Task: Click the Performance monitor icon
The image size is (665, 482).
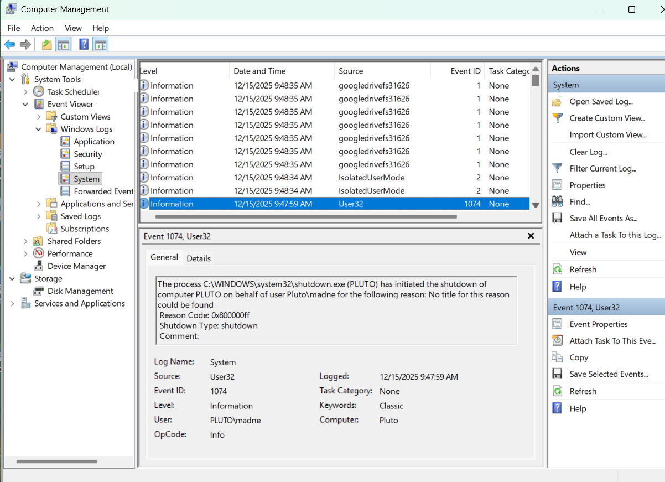Action: pyautogui.click(x=39, y=253)
